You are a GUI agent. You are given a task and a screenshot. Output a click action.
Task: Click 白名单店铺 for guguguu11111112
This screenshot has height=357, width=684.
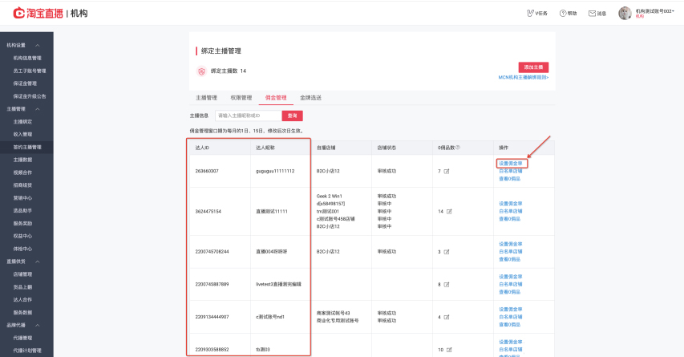tap(510, 171)
